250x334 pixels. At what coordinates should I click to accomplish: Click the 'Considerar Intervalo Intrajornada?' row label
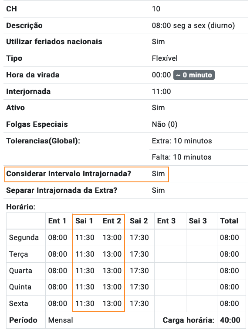point(68,174)
